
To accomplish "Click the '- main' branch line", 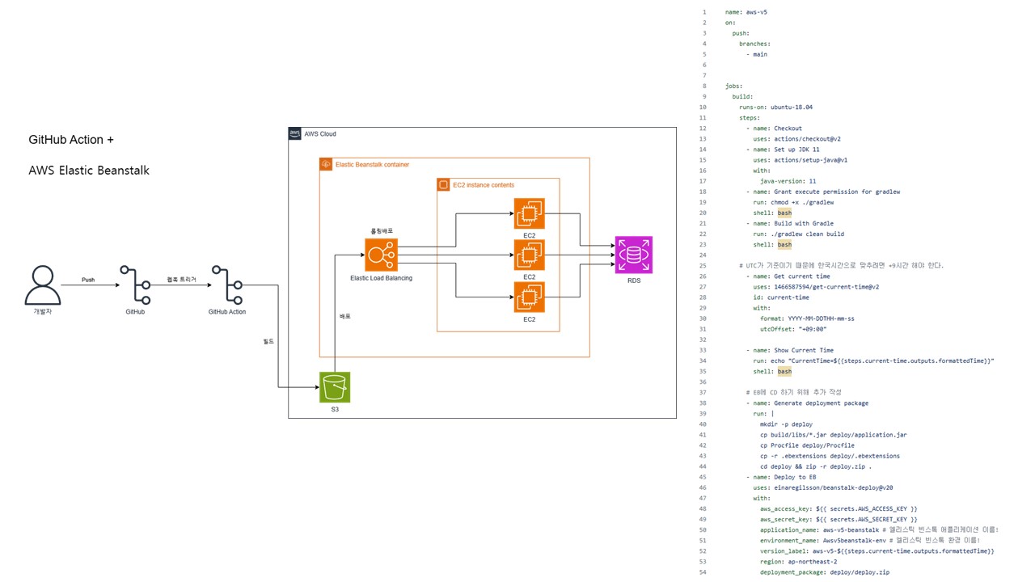I will click(757, 54).
